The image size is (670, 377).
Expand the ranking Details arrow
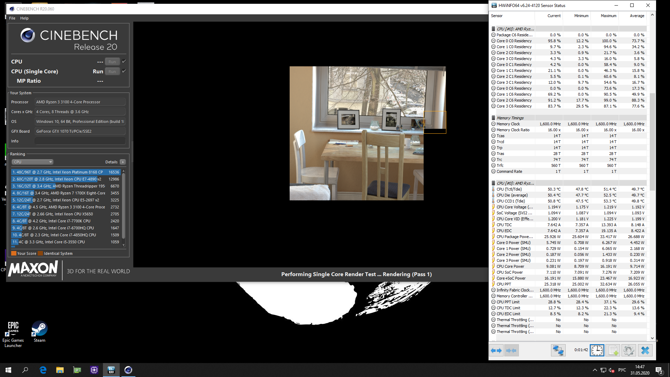(x=123, y=162)
